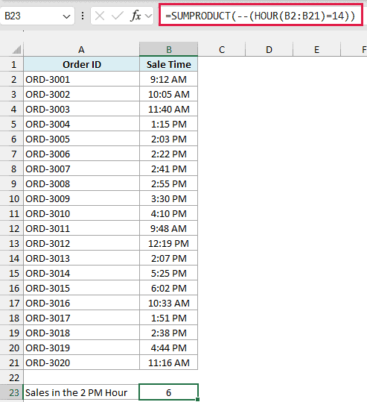Click the Select All corner triangle
Screen dimensions: 367x402
pos(16,49)
